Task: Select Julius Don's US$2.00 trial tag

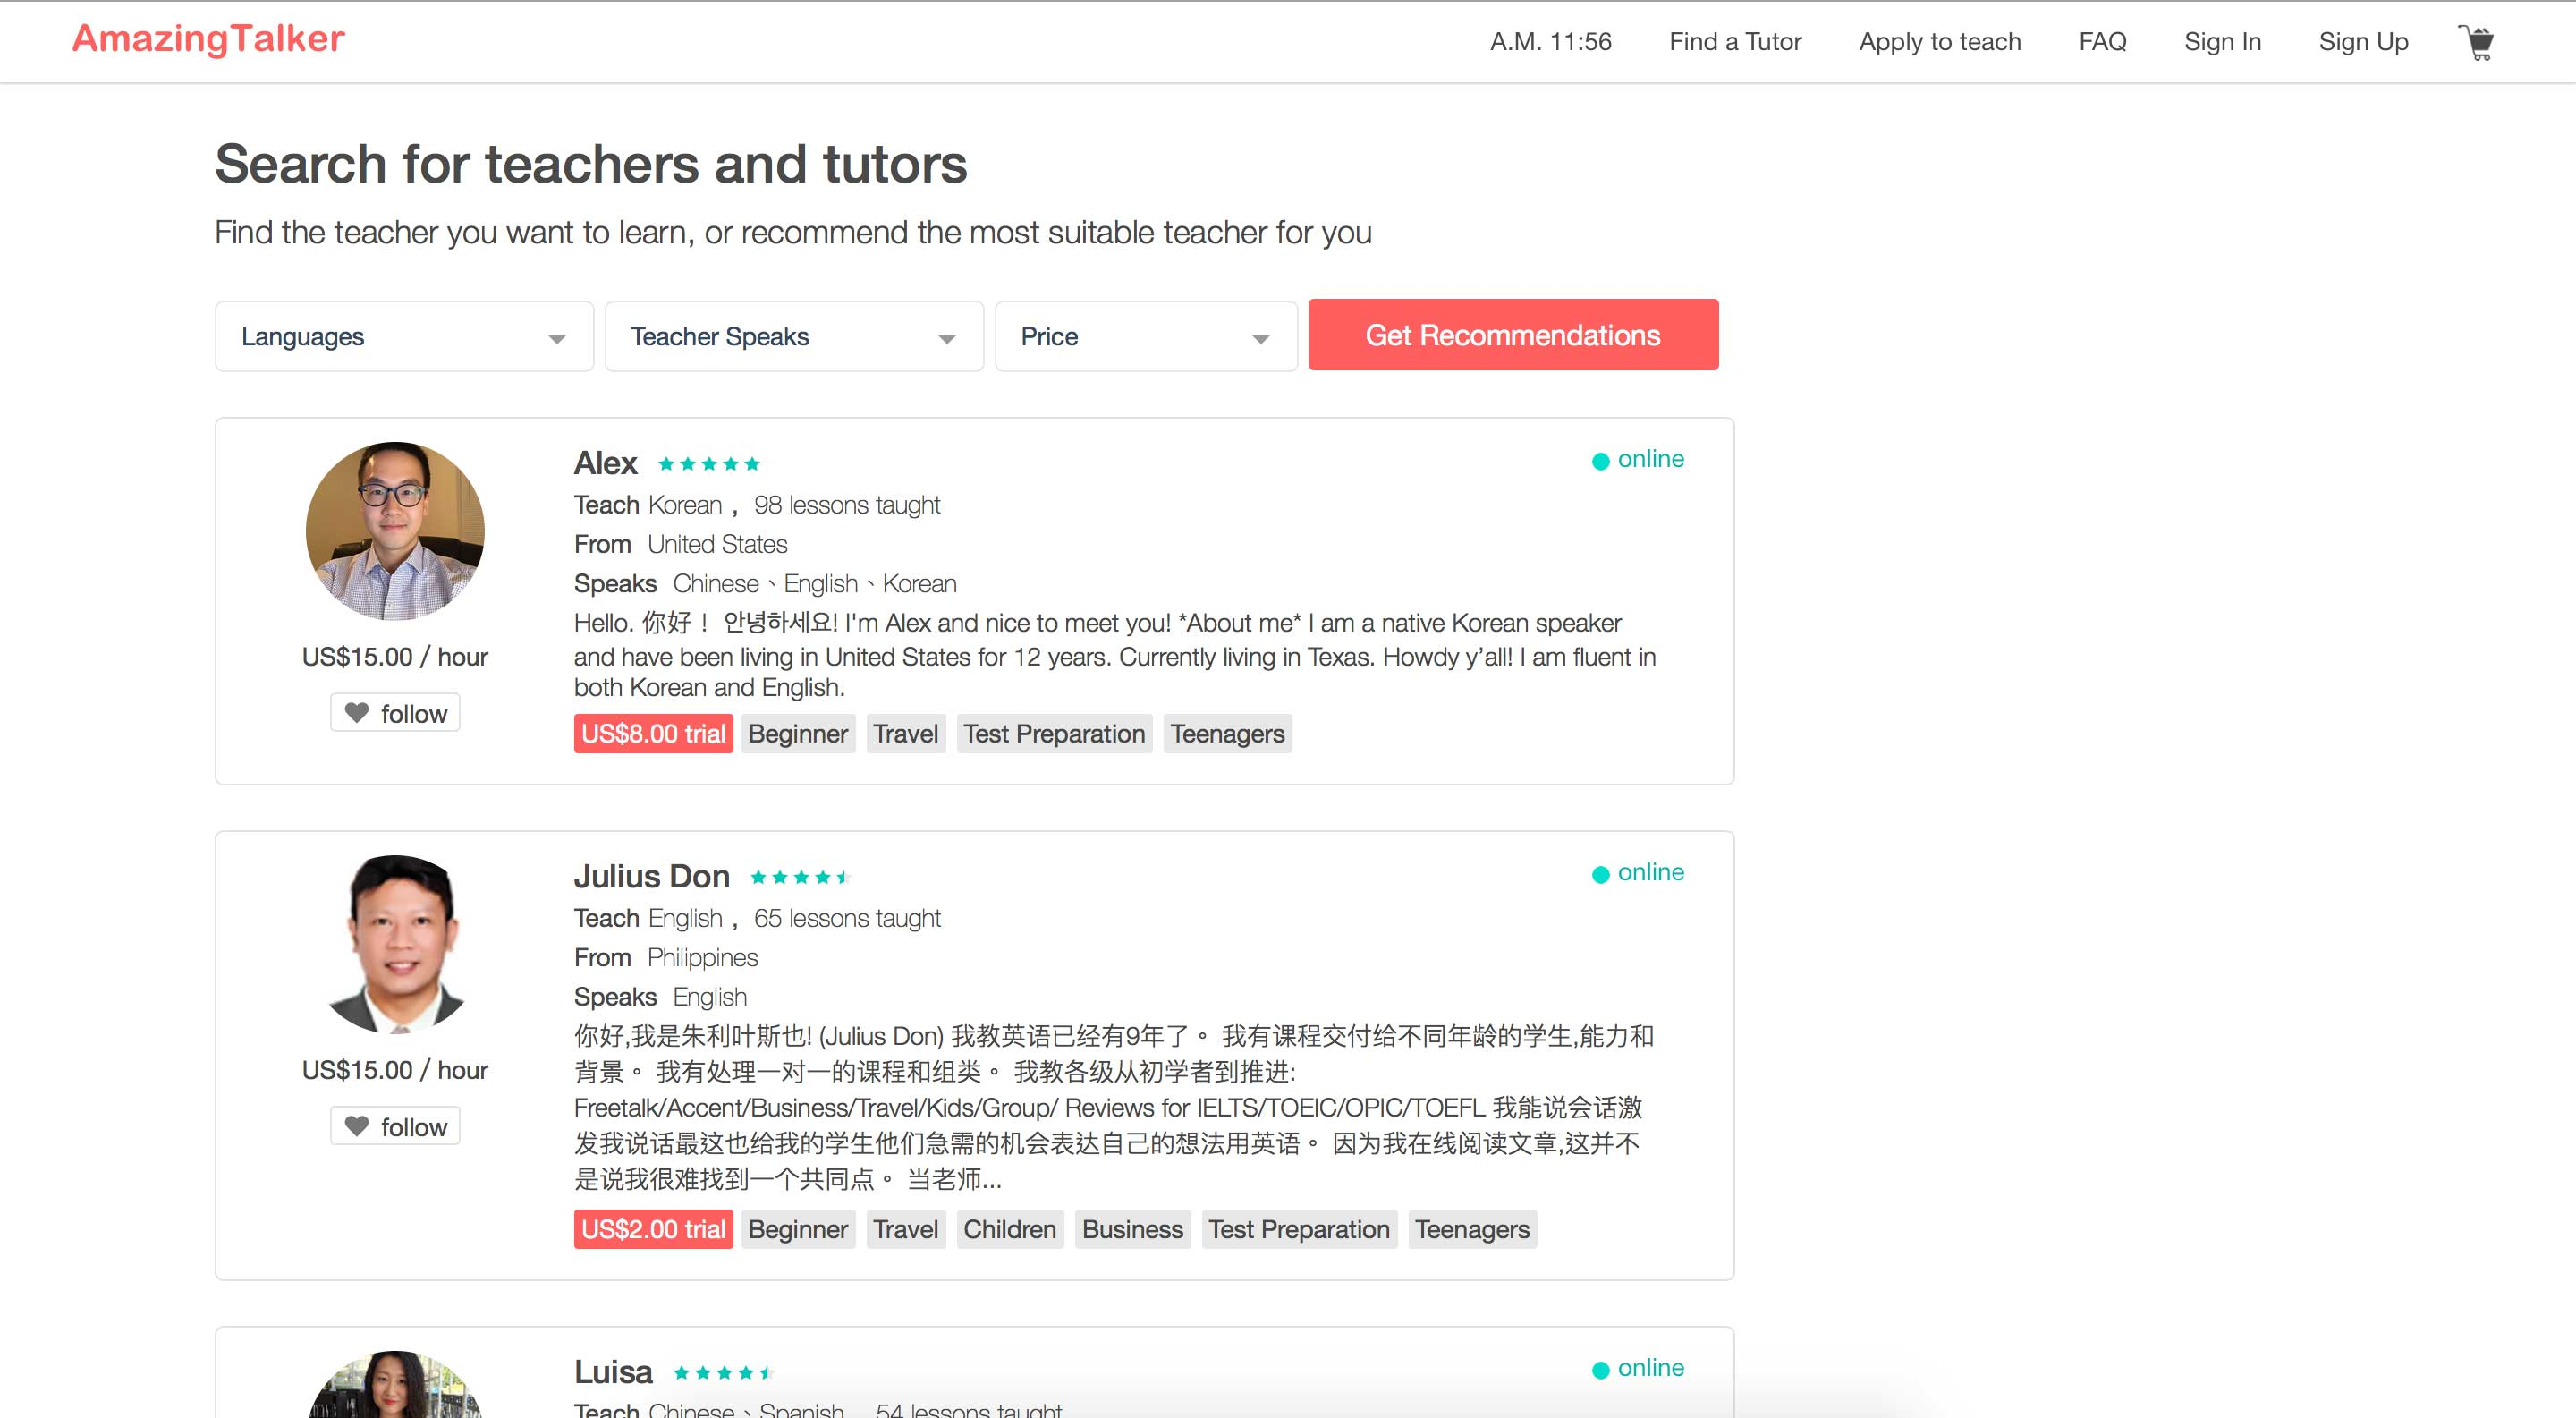Action: [653, 1229]
